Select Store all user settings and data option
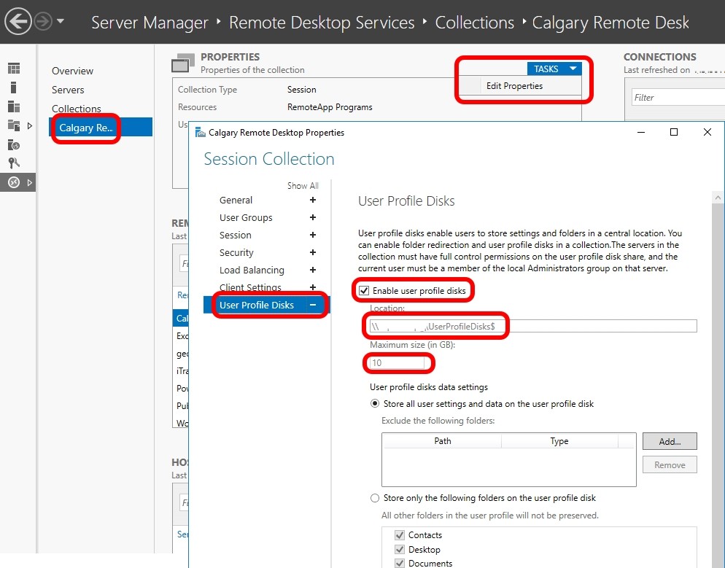The width and height of the screenshot is (725, 568). click(376, 404)
